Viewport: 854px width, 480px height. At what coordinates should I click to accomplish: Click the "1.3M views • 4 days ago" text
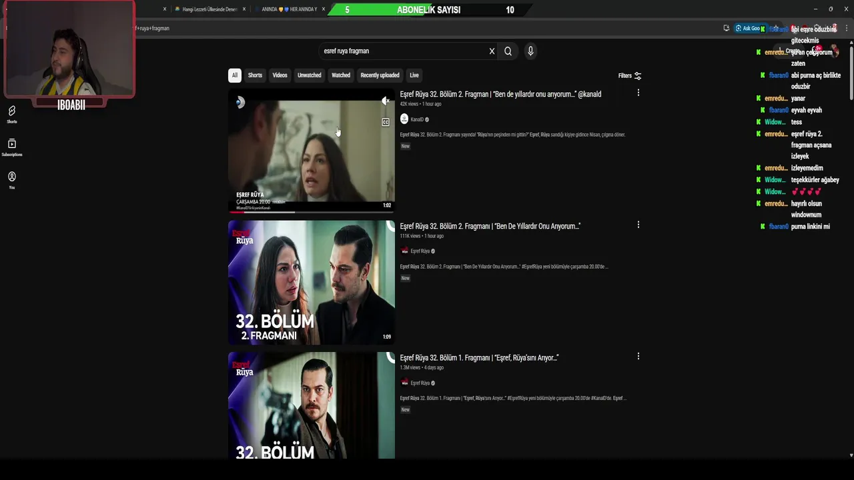(x=422, y=367)
